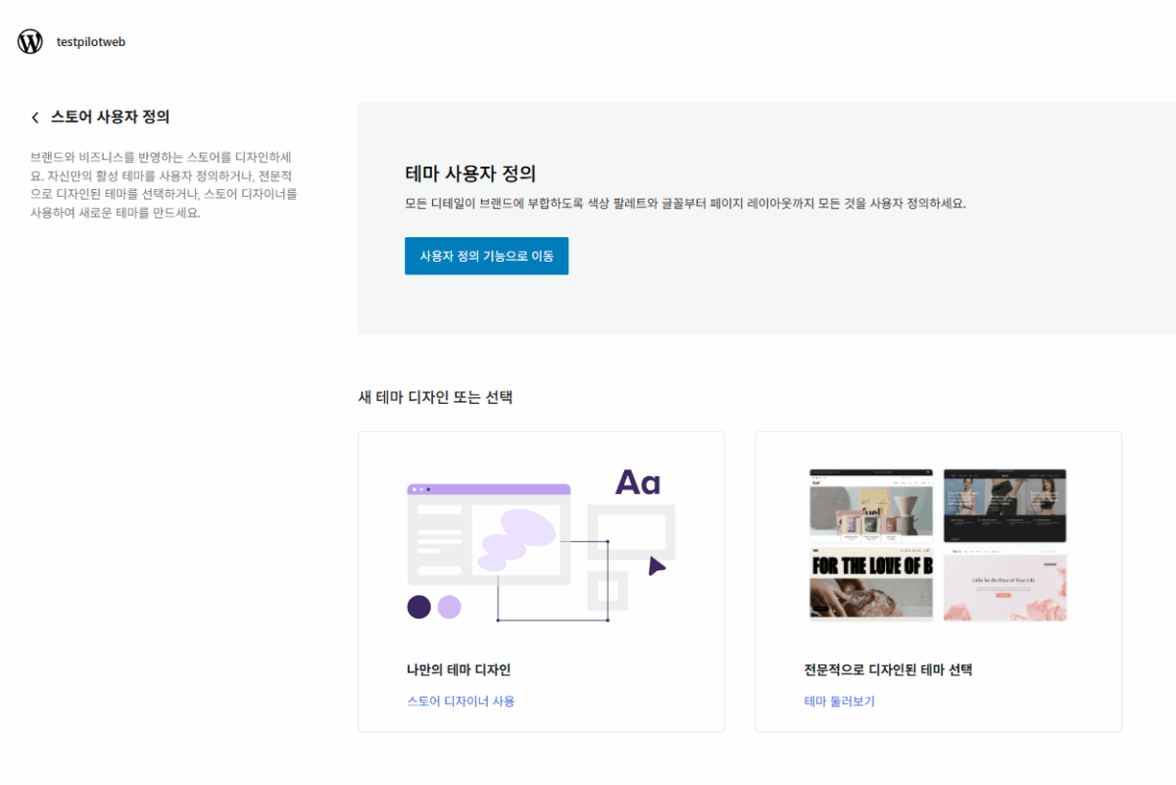1176x785 pixels.
Task: Click the FOR THE LOVE OF B theme preview
Action: point(871,583)
